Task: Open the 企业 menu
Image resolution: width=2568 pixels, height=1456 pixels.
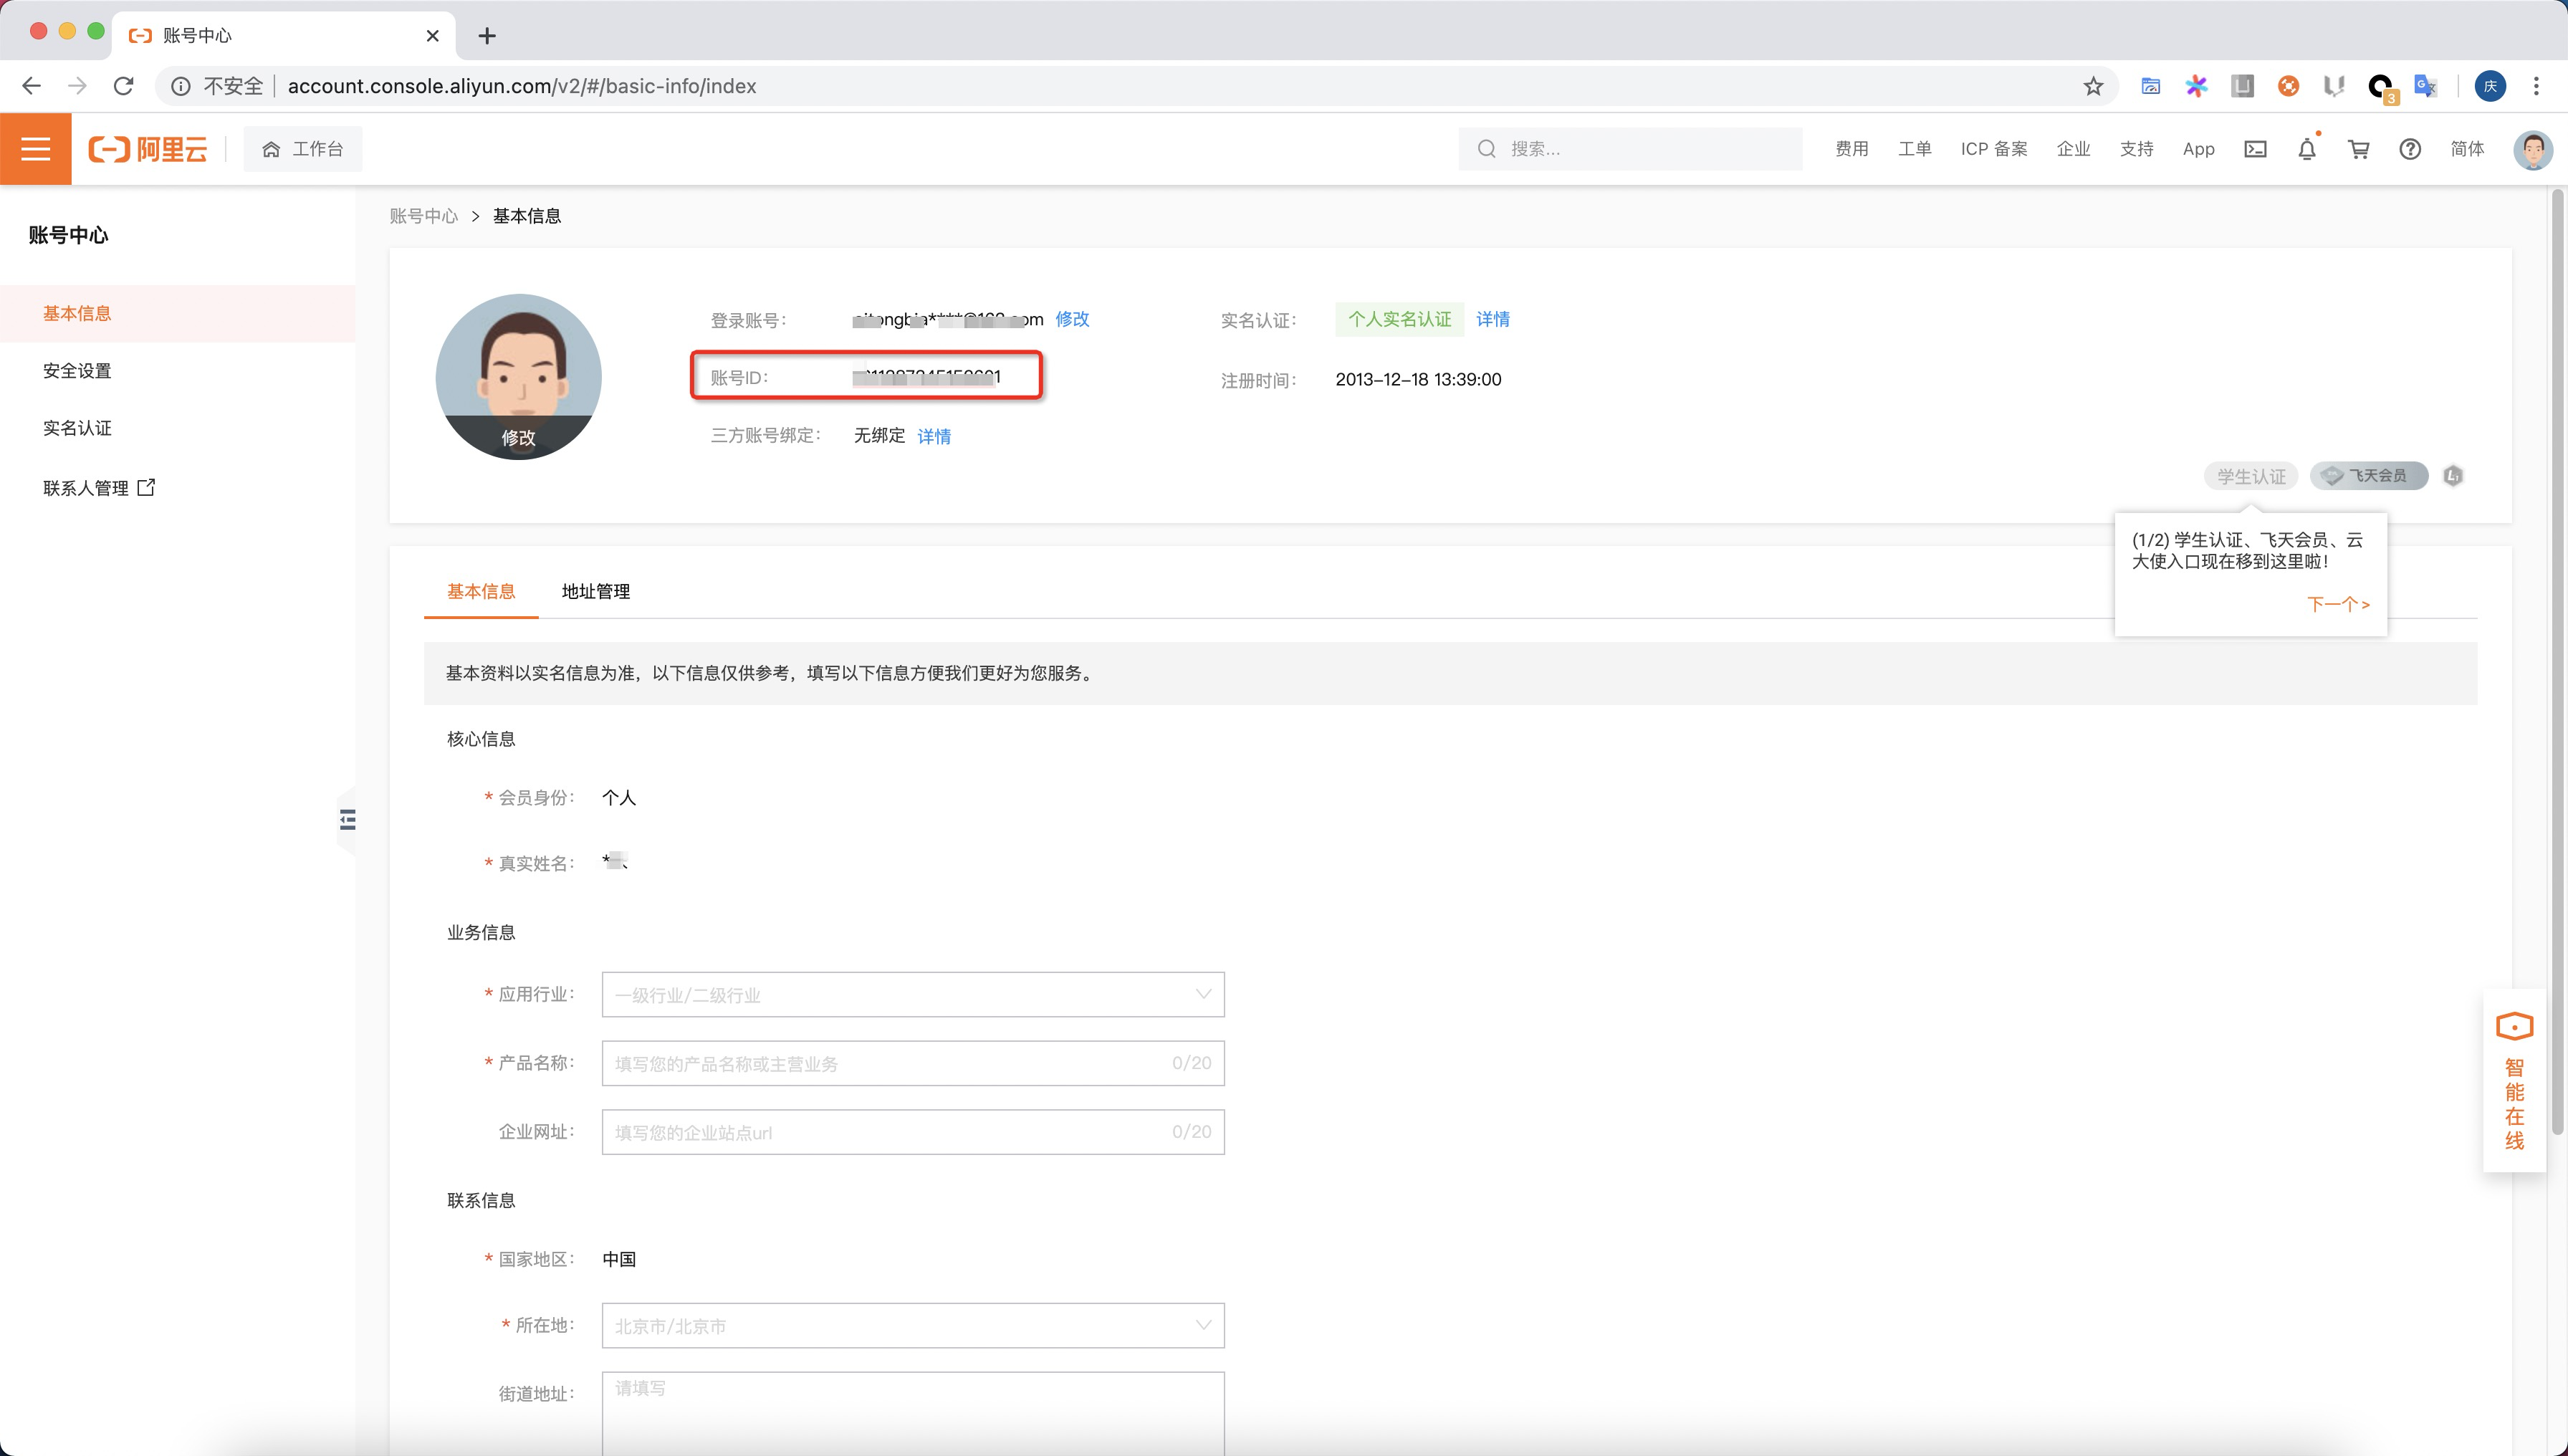Action: 2073,149
